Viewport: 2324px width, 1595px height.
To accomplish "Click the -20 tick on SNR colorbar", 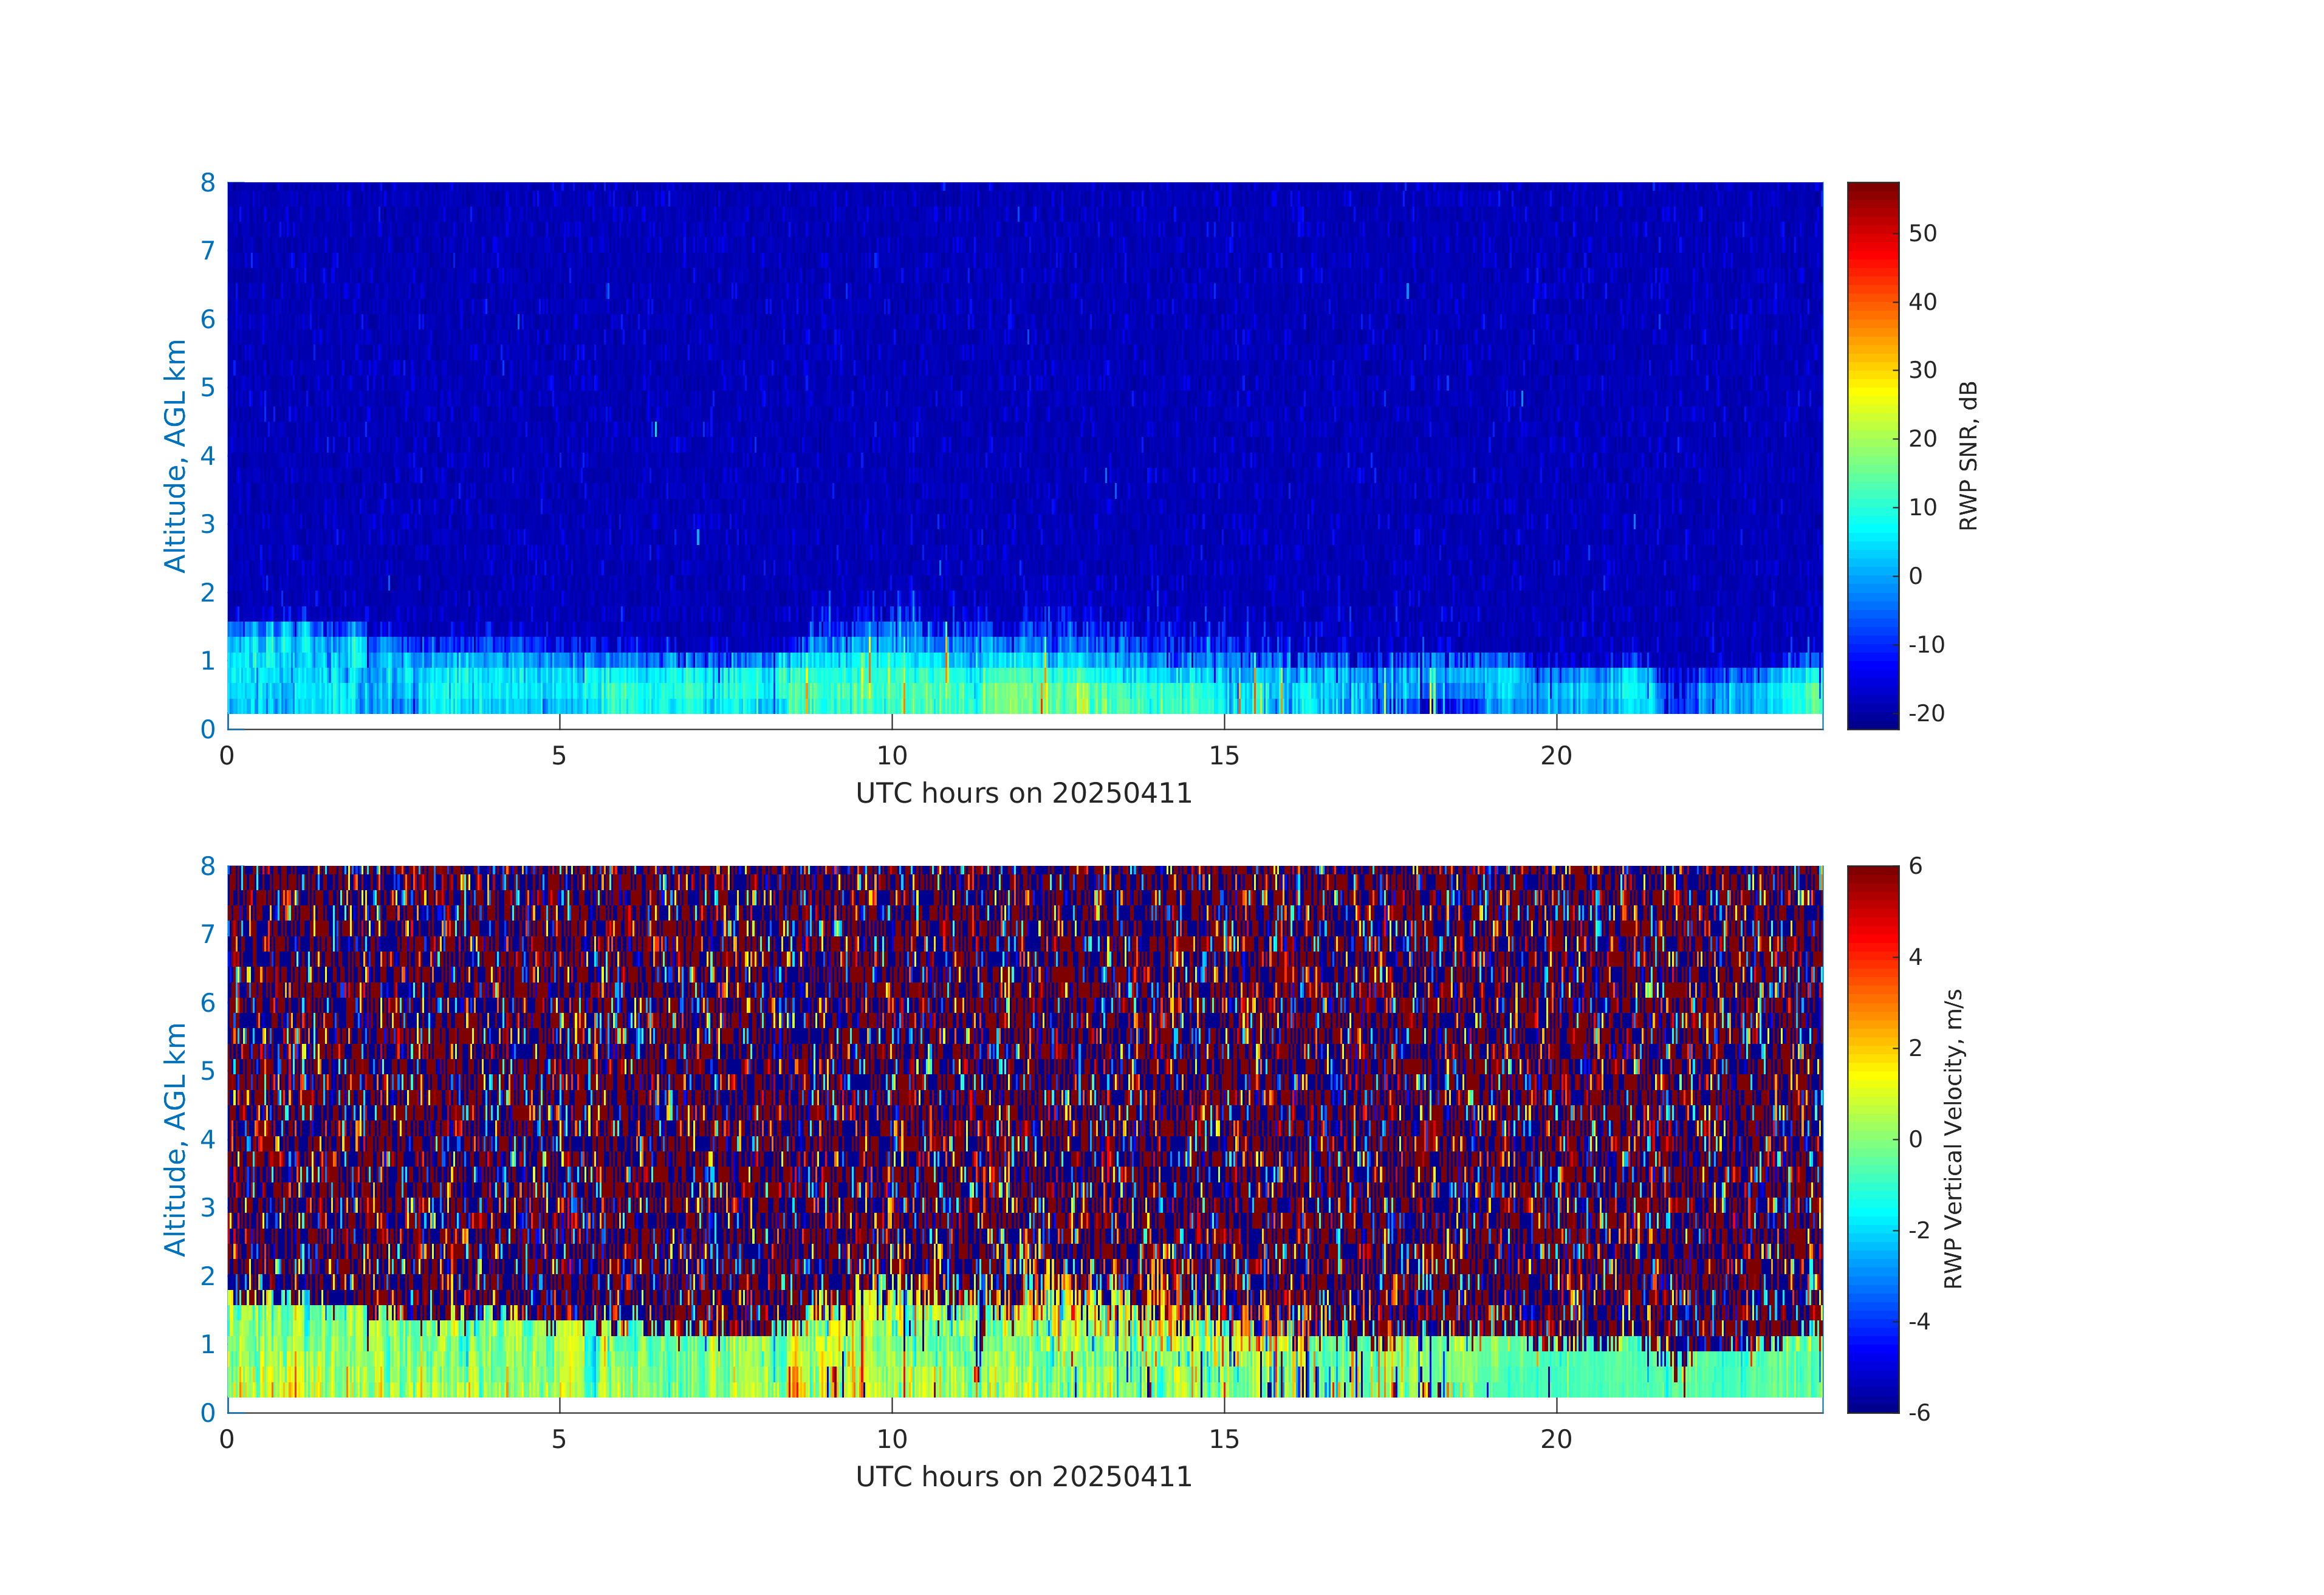I will point(1925,713).
